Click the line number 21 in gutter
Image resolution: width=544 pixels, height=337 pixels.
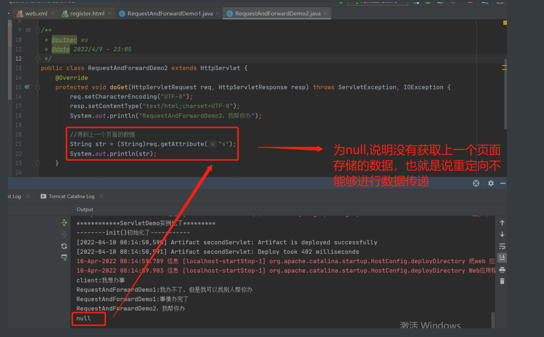18,144
